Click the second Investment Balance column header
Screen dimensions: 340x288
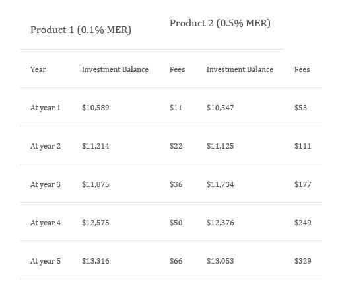[x=240, y=69]
